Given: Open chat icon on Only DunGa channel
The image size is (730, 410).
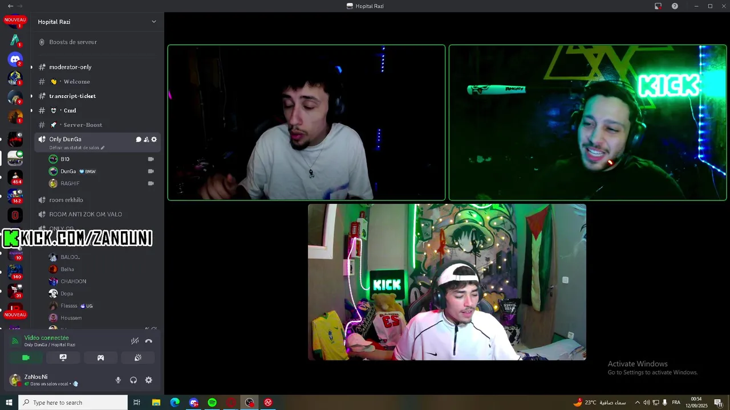Looking at the screenshot, I should (139, 140).
